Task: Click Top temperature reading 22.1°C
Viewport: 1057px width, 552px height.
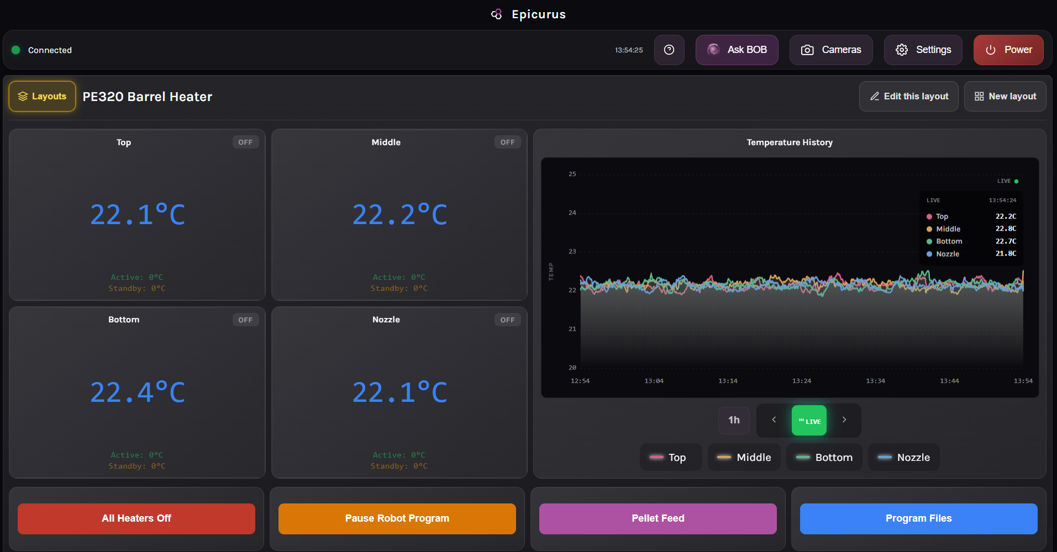Action: [x=138, y=214]
